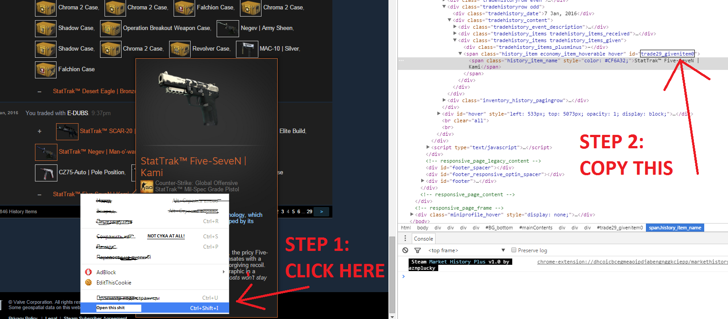This screenshot has width=728, height=319.
Task: Expand the tradehistory_items_received div
Action: [x=455, y=34]
